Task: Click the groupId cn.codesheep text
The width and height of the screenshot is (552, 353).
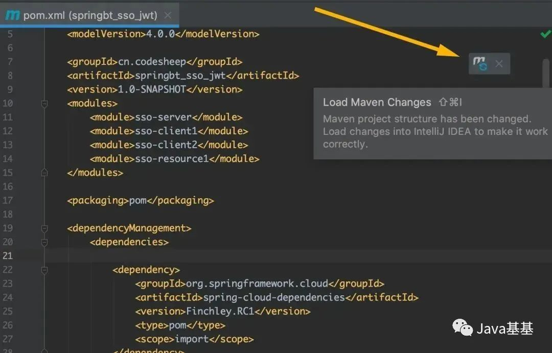Action: coord(152,62)
